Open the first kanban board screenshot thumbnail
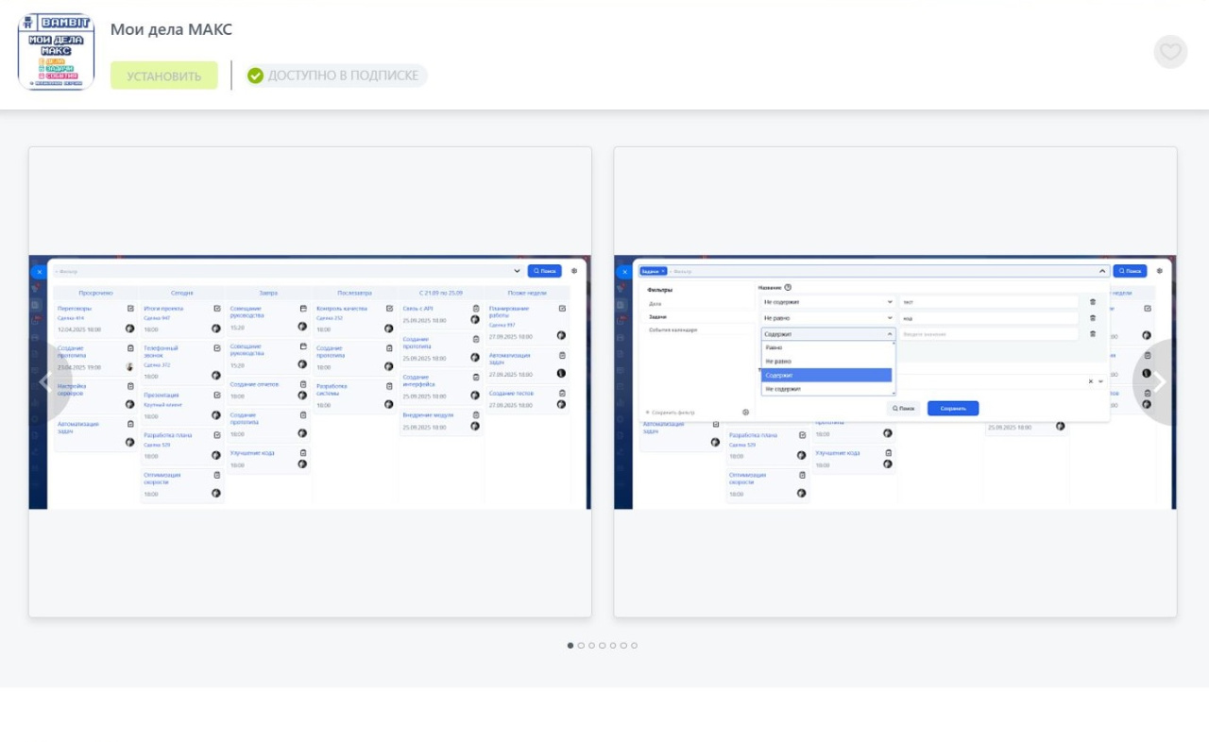 pos(310,382)
